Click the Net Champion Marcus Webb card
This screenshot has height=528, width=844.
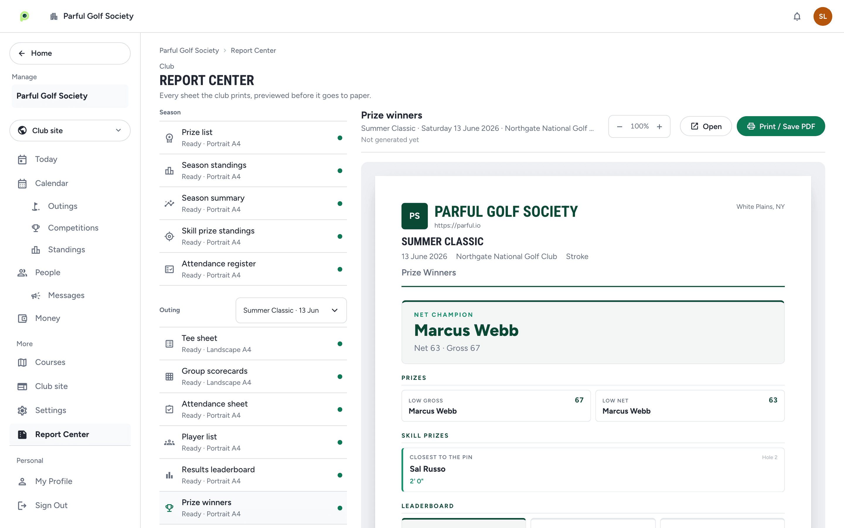click(x=593, y=332)
